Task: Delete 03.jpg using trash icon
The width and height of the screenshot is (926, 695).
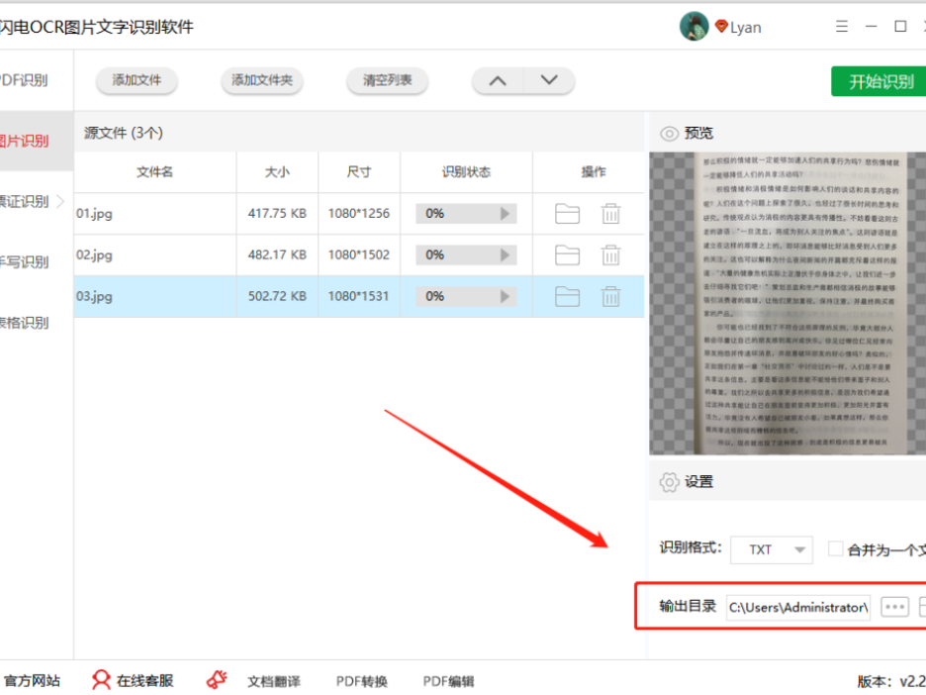Action: tap(610, 296)
